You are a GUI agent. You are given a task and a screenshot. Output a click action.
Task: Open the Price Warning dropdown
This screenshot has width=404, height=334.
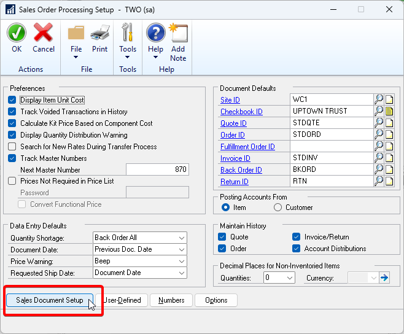[181, 261]
